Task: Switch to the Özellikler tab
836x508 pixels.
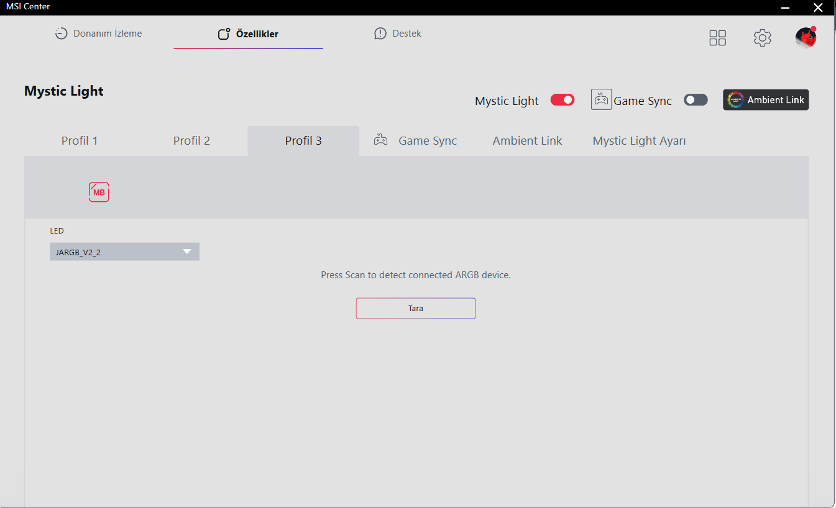Action: pyautogui.click(x=249, y=34)
